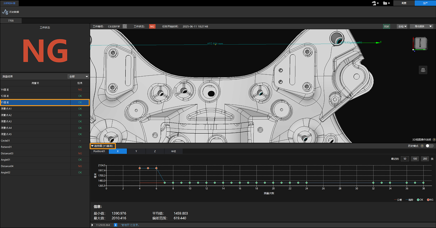Click the 3D model view reset icon
This screenshot has width=436, height=228.
coord(423,70)
